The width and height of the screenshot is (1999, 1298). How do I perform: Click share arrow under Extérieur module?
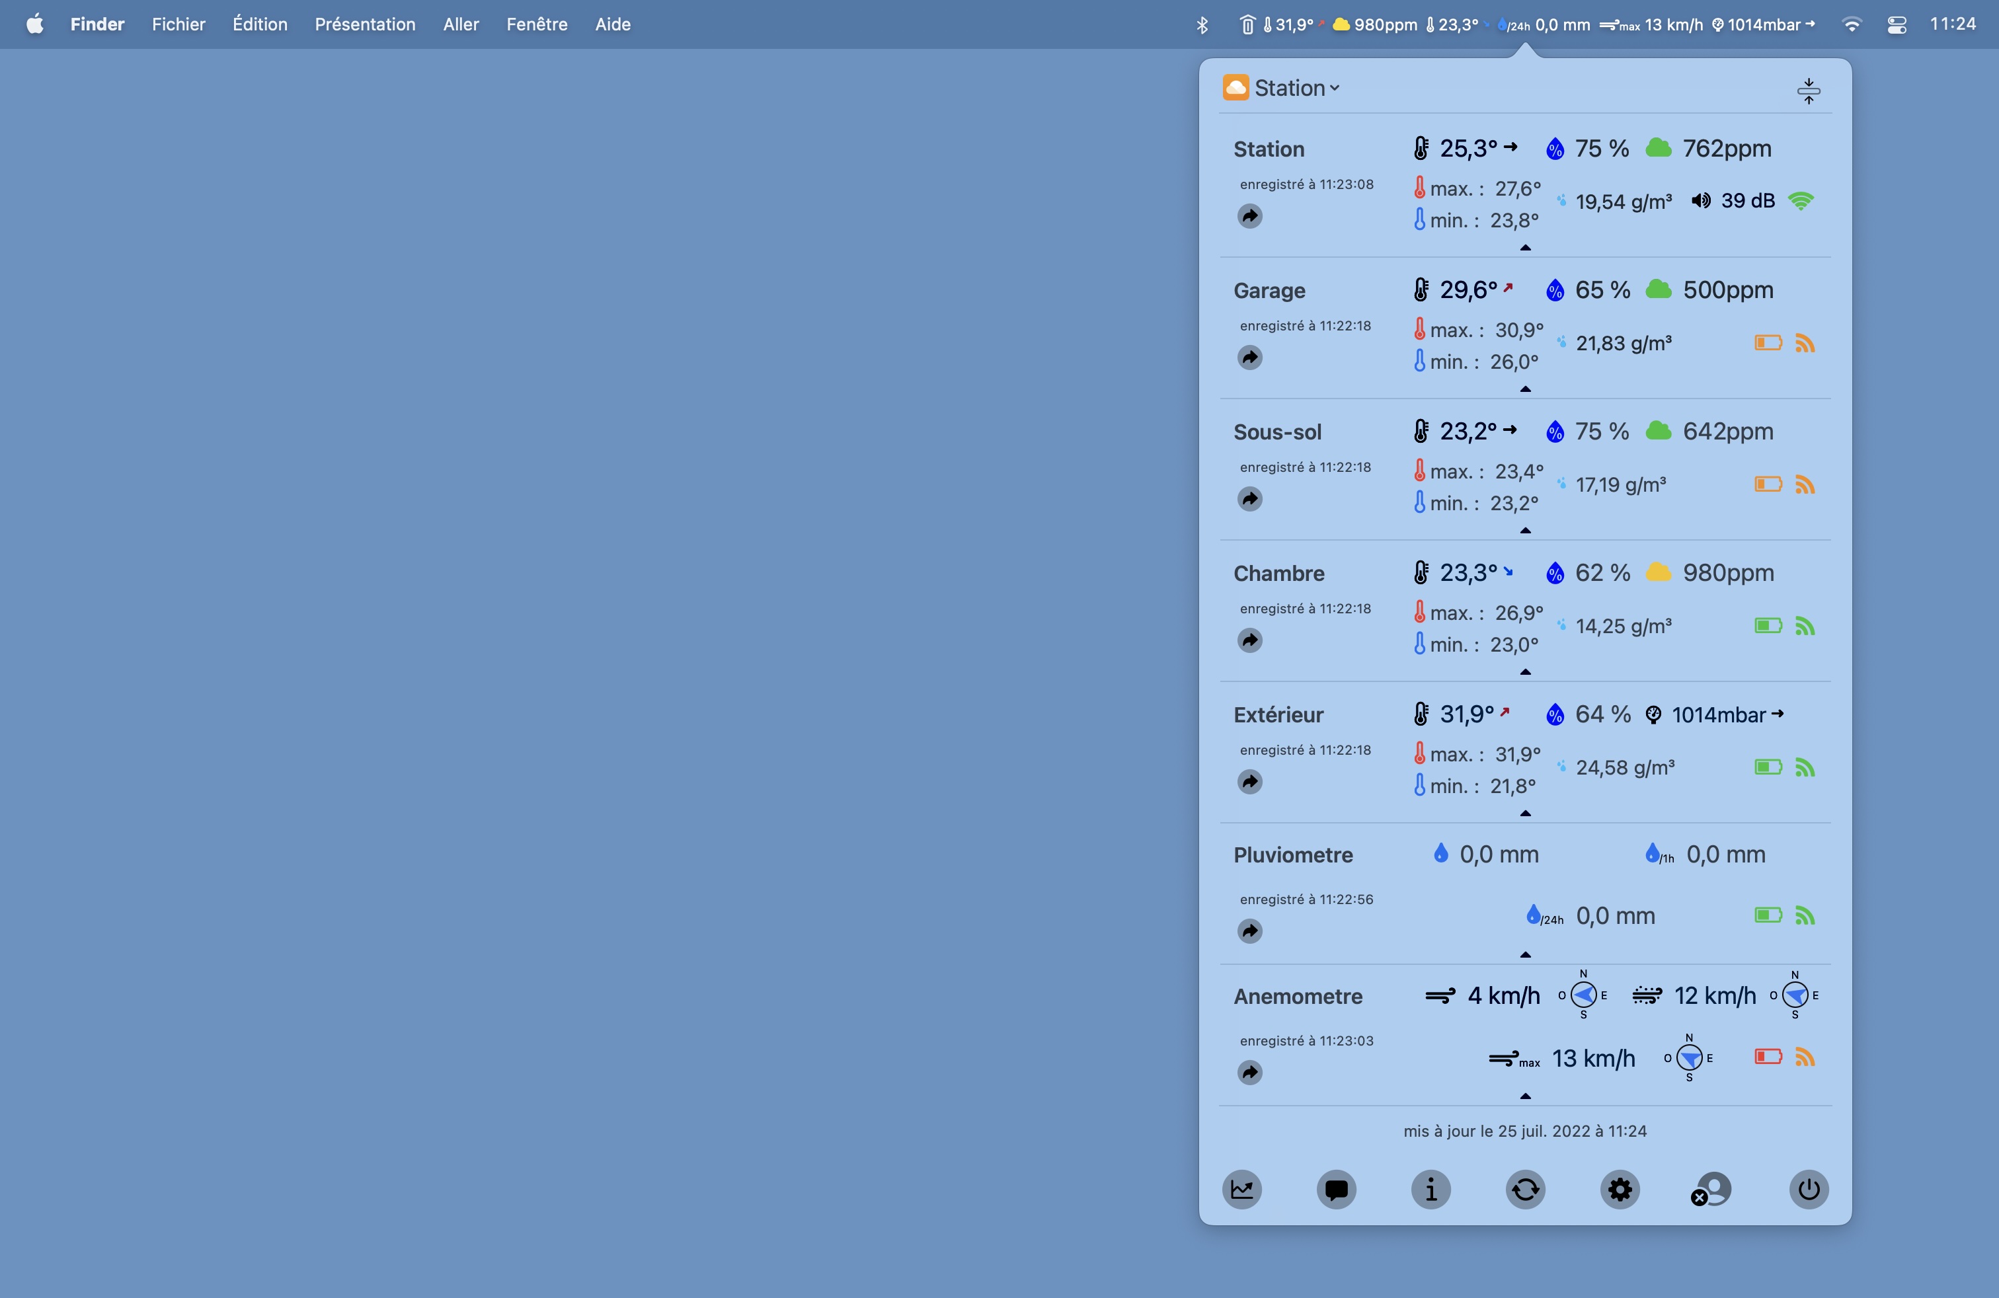coord(1250,782)
